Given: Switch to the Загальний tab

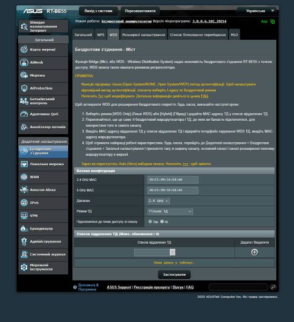Looking at the screenshot, I should (83, 35).
